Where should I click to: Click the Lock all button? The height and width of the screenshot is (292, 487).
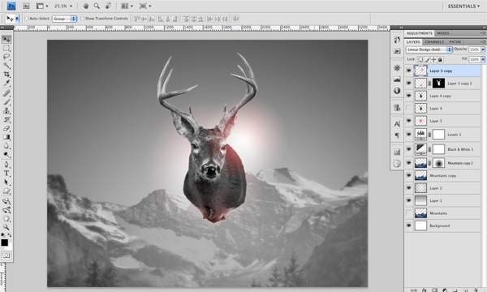click(x=440, y=59)
